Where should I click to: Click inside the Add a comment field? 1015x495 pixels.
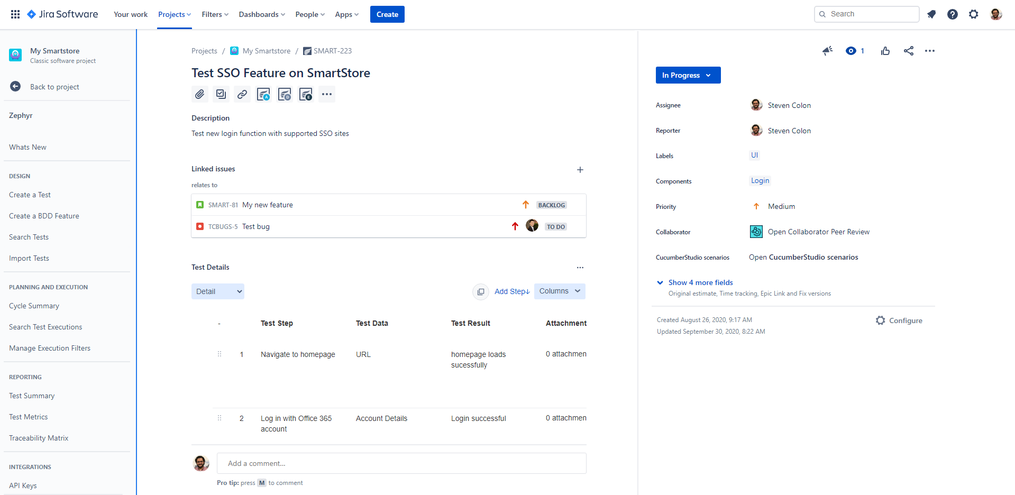(401, 463)
